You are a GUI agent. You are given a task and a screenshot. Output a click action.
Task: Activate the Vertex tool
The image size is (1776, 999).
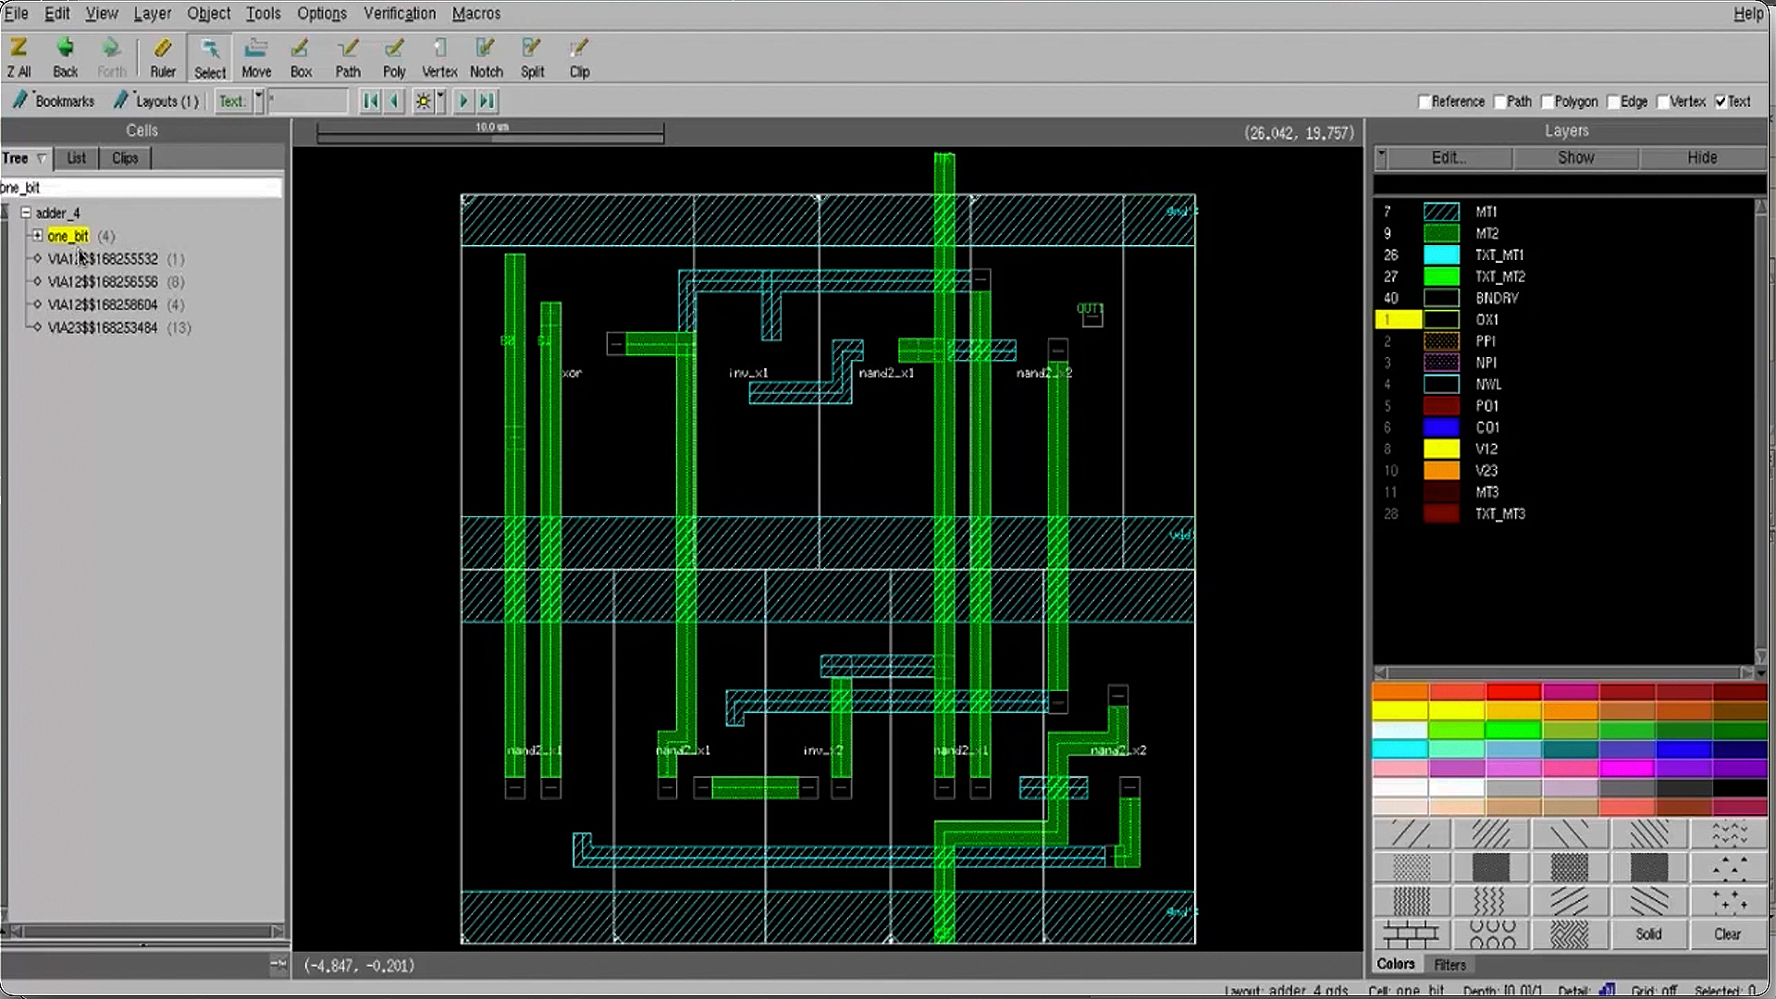pyautogui.click(x=439, y=56)
